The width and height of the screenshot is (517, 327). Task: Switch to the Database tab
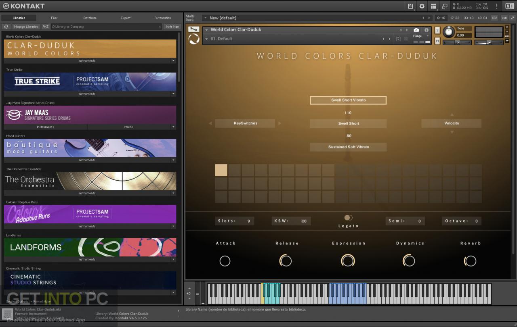click(90, 18)
